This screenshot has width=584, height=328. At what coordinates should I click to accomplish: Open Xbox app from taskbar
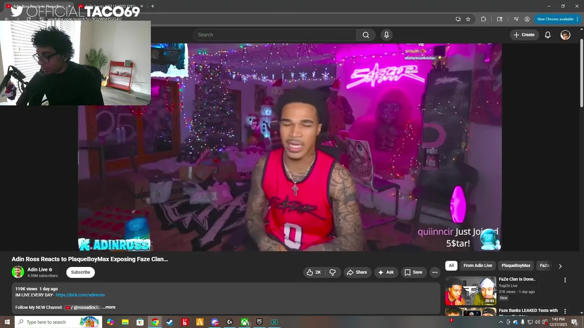(245, 322)
